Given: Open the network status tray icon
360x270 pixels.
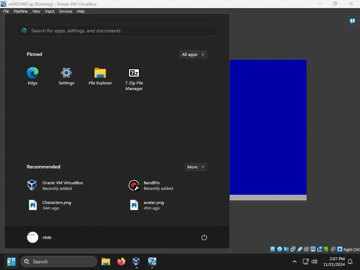Looking at the screenshot, I should [x=306, y=262].
